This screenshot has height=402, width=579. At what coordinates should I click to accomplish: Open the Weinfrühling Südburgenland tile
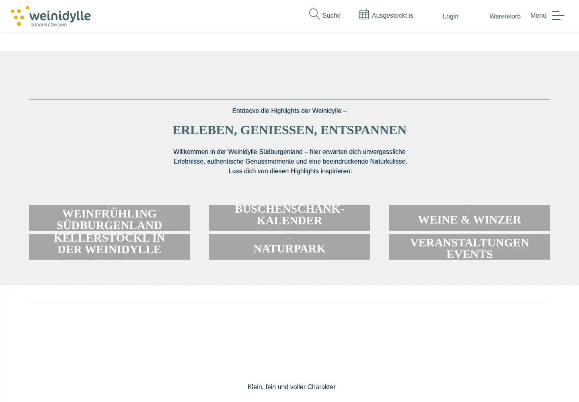109,218
